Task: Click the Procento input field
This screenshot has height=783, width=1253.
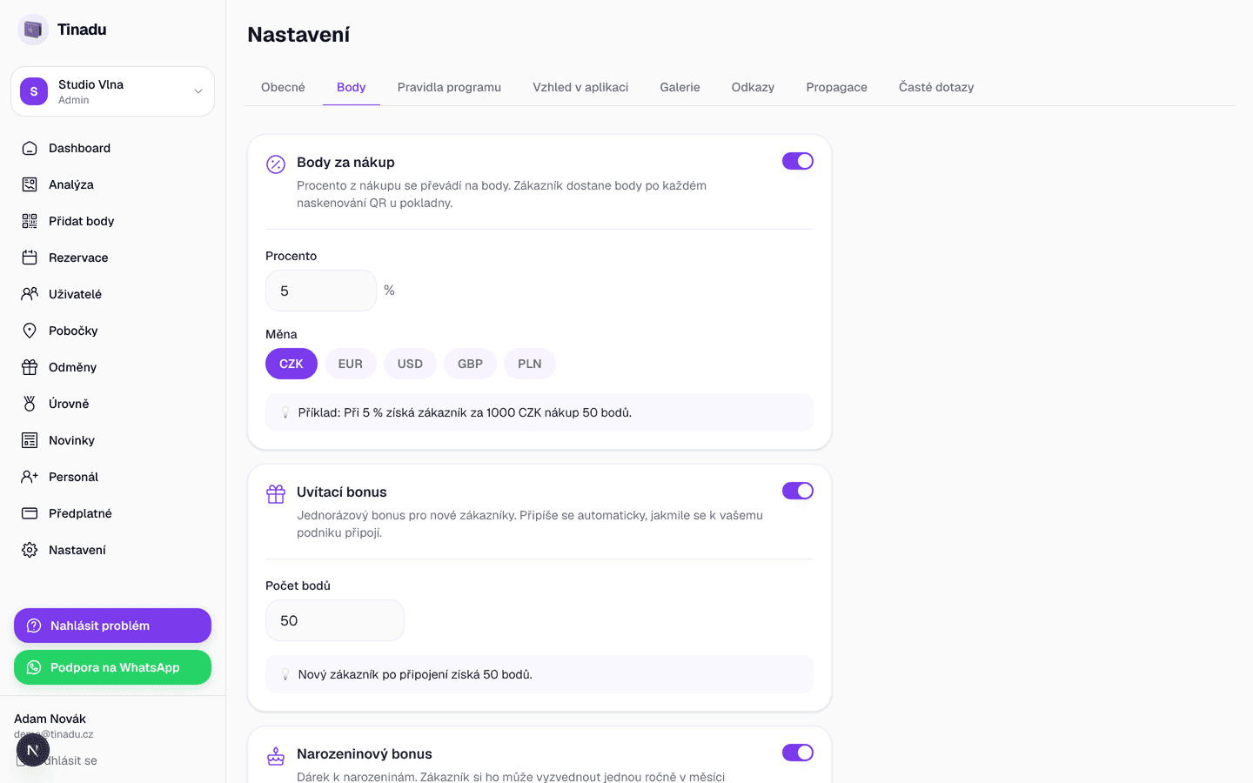Action: pyautogui.click(x=321, y=291)
